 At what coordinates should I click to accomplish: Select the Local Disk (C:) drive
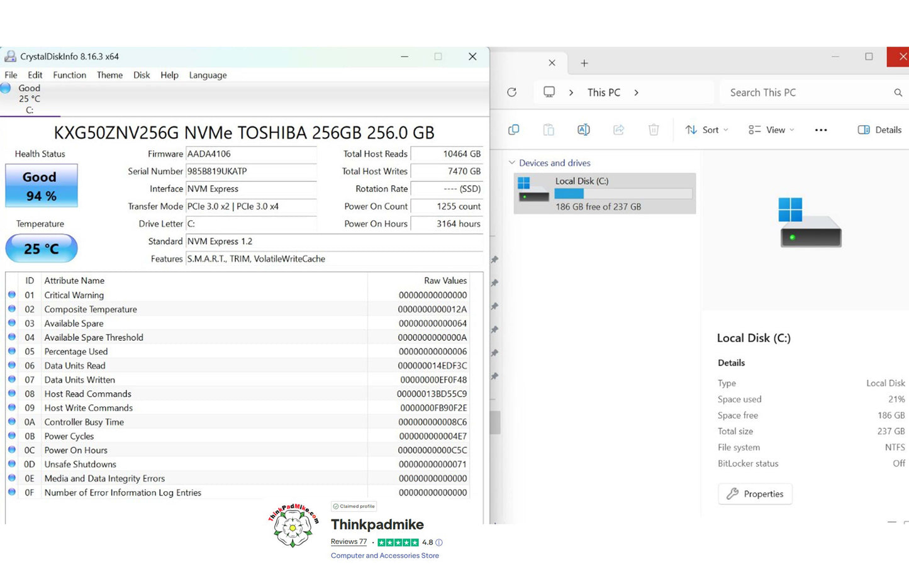click(604, 193)
